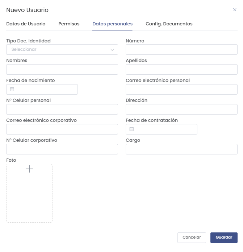243x252 pixels.
Task: Focus the Correo electrónico corporativo field
Action: [x=62, y=129]
